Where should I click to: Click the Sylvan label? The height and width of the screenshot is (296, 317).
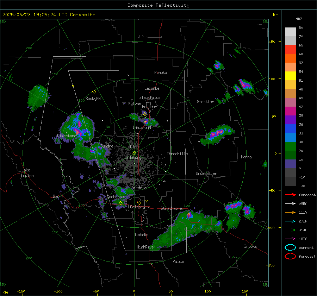tap(135, 104)
